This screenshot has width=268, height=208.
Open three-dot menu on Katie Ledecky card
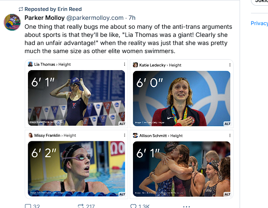[x=229, y=65]
